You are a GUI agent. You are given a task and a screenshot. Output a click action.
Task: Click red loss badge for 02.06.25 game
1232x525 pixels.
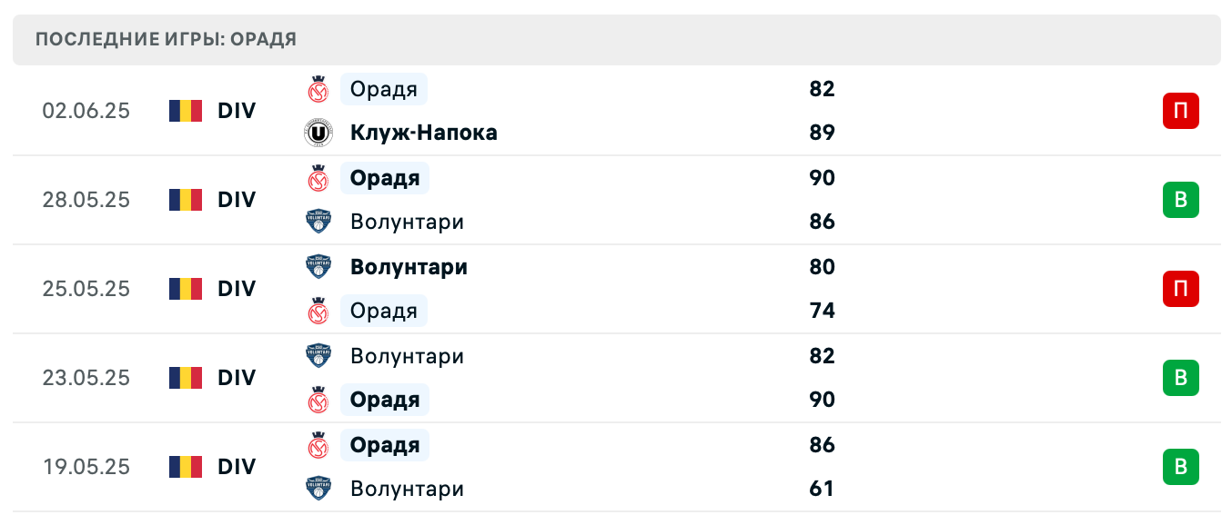[1180, 111]
